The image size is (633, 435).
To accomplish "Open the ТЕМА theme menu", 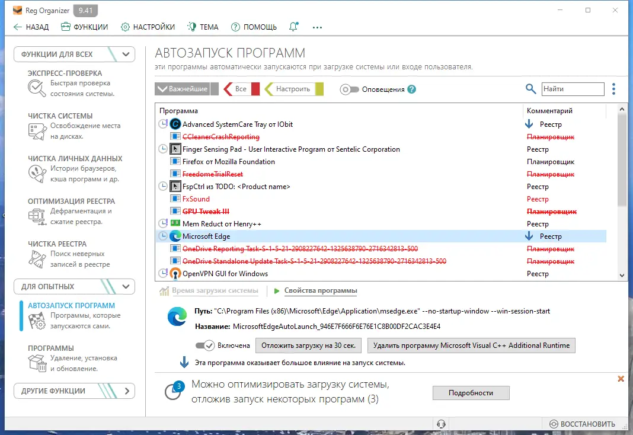I will (203, 27).
